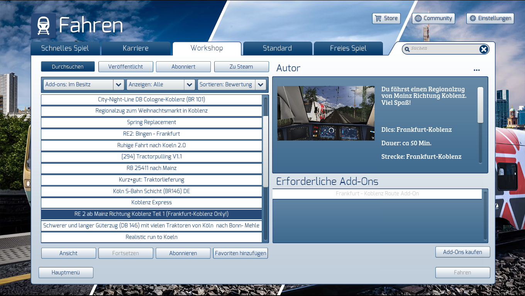Expand the Add-ons: Im Besitz dropdown

point(119,85)
